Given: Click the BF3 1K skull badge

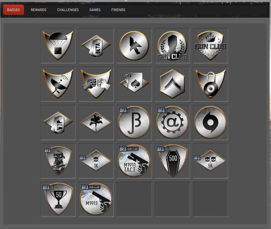Looking at the screenshot, I should coord(96,161).
